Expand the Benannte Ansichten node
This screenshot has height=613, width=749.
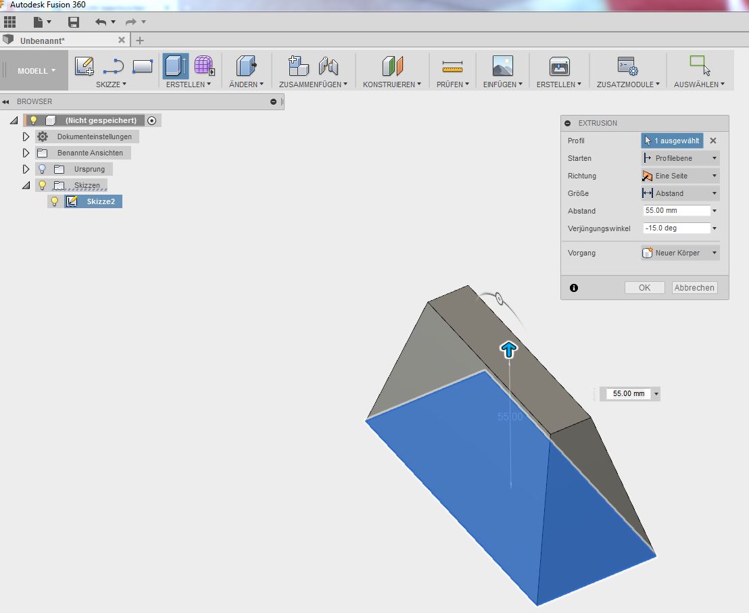(x=26, y=152)
